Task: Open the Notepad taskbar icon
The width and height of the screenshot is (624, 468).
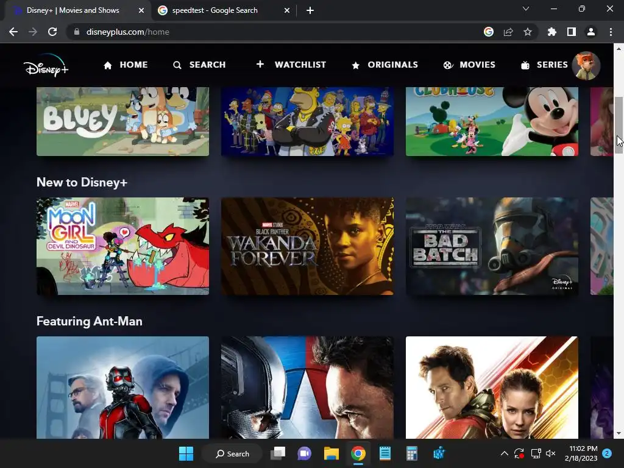Action: [x=385, y=453]
